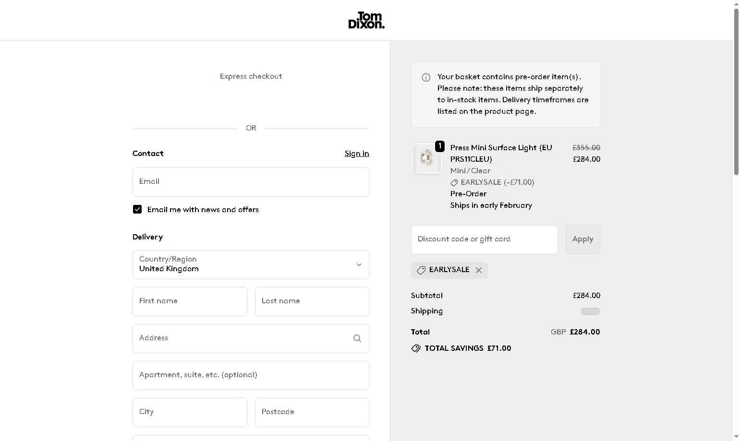Click the struck-through £355.00 price

pos(586,148)
